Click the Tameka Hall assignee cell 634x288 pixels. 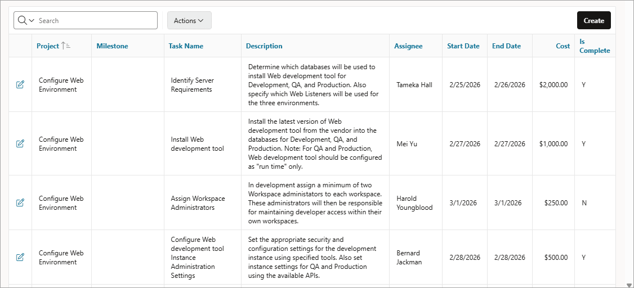[x=414, y=85]
